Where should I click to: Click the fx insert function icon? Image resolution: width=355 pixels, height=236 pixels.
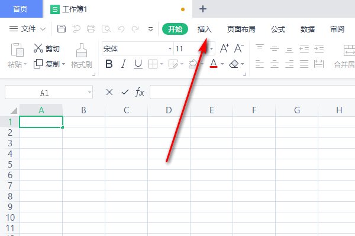140,92
